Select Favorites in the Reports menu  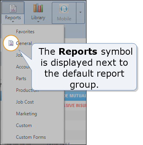[x=25, y=32]
